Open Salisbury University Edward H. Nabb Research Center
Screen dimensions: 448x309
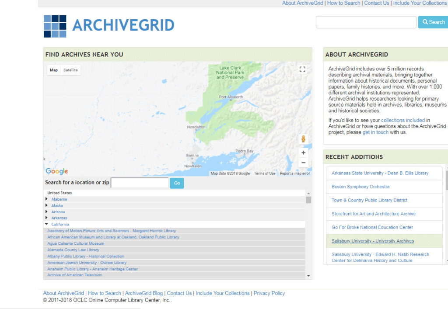[380, 257]
